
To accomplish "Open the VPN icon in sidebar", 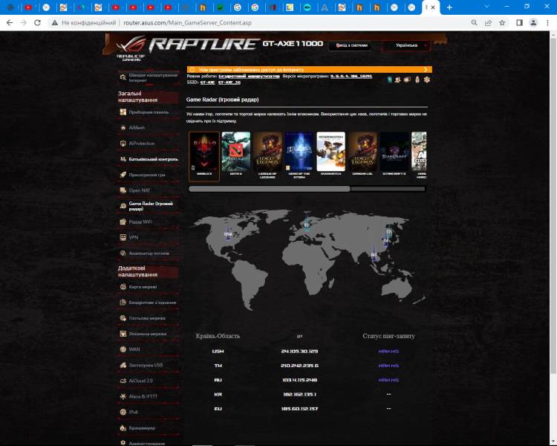I will [123, 237].
